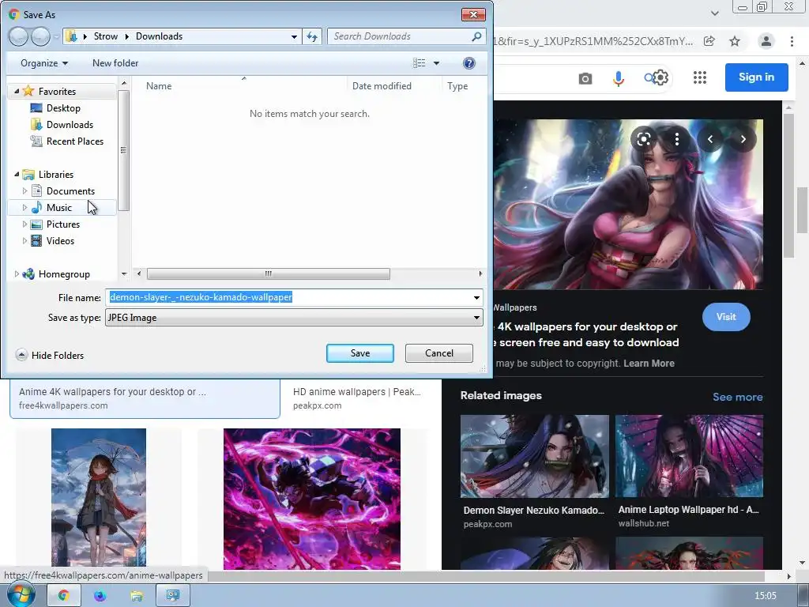Open Demon Slayer Nezuko Kamado related image thumbnail

[x=535, y=456]
